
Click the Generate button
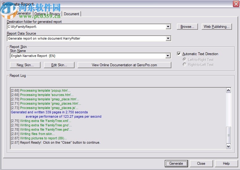tap(176, 163)
